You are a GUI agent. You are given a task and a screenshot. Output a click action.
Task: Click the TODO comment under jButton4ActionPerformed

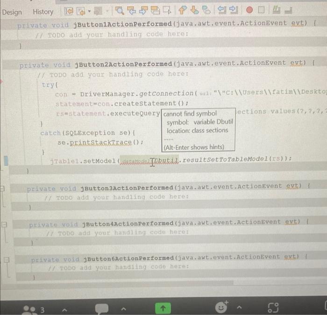coord(117,233)
